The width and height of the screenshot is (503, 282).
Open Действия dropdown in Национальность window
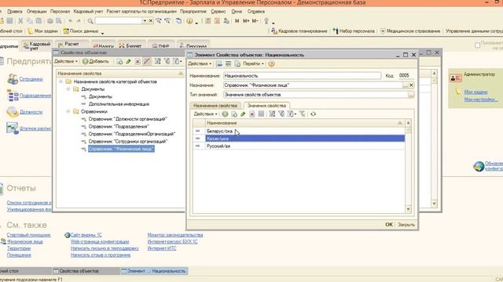(200, 64)
